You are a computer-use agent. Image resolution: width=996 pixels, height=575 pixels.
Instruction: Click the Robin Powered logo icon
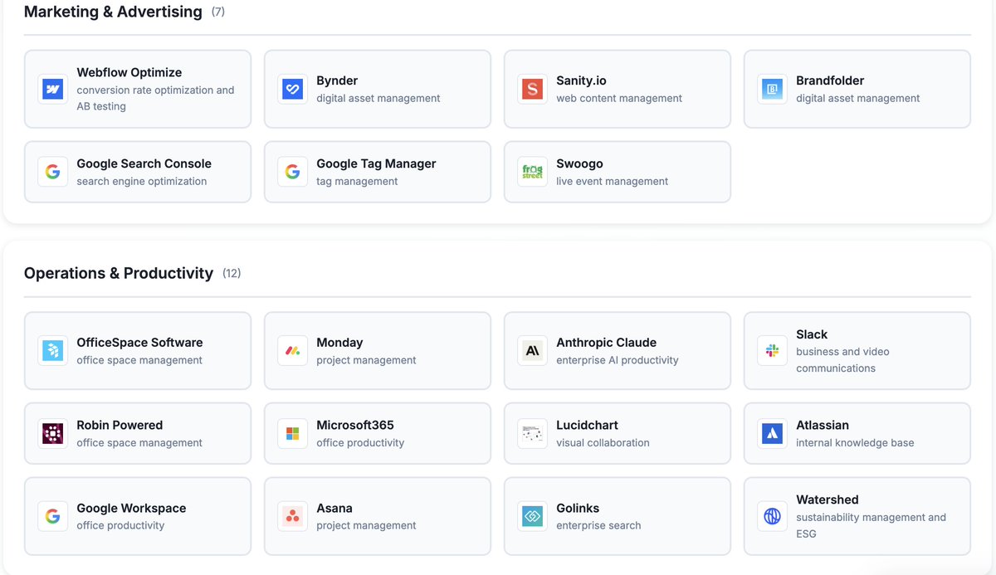click(x=53, y=433)
